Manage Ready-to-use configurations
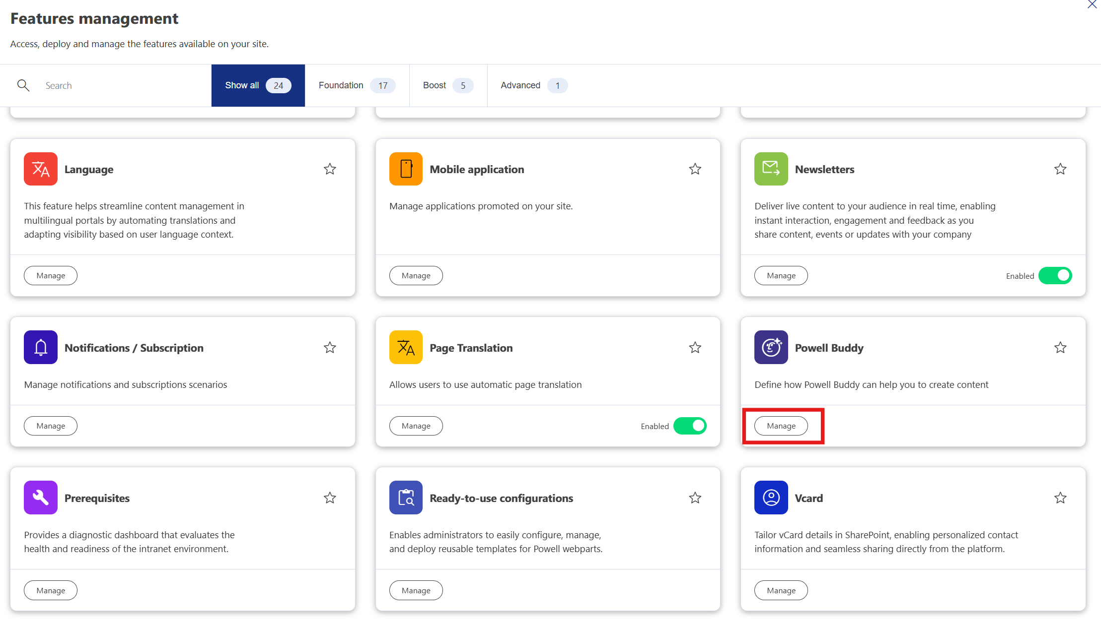The height and width of the screenshot is (625, 1101). (x=416, y=590)
